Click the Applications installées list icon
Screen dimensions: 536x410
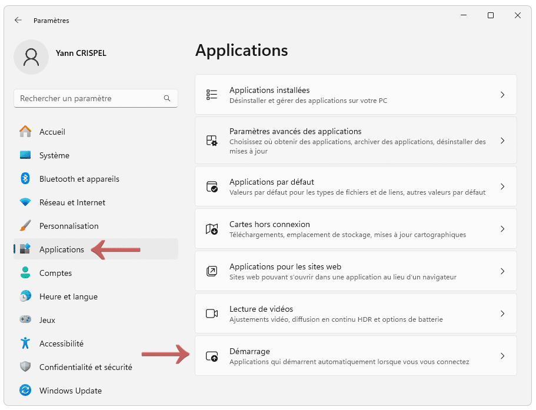212,95
